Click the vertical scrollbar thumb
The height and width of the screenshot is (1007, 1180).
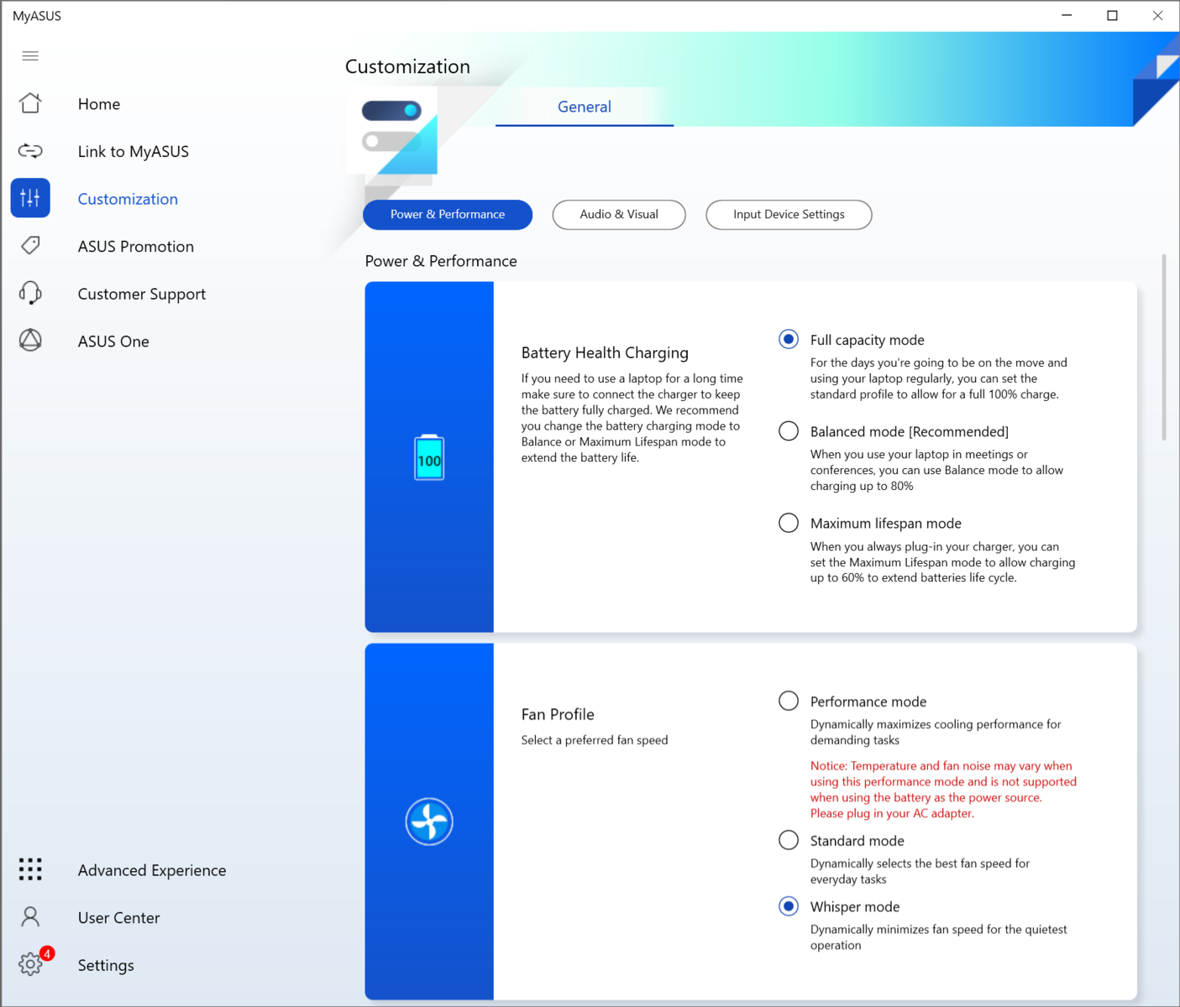pyautogui.click(x=1164, y=347)
